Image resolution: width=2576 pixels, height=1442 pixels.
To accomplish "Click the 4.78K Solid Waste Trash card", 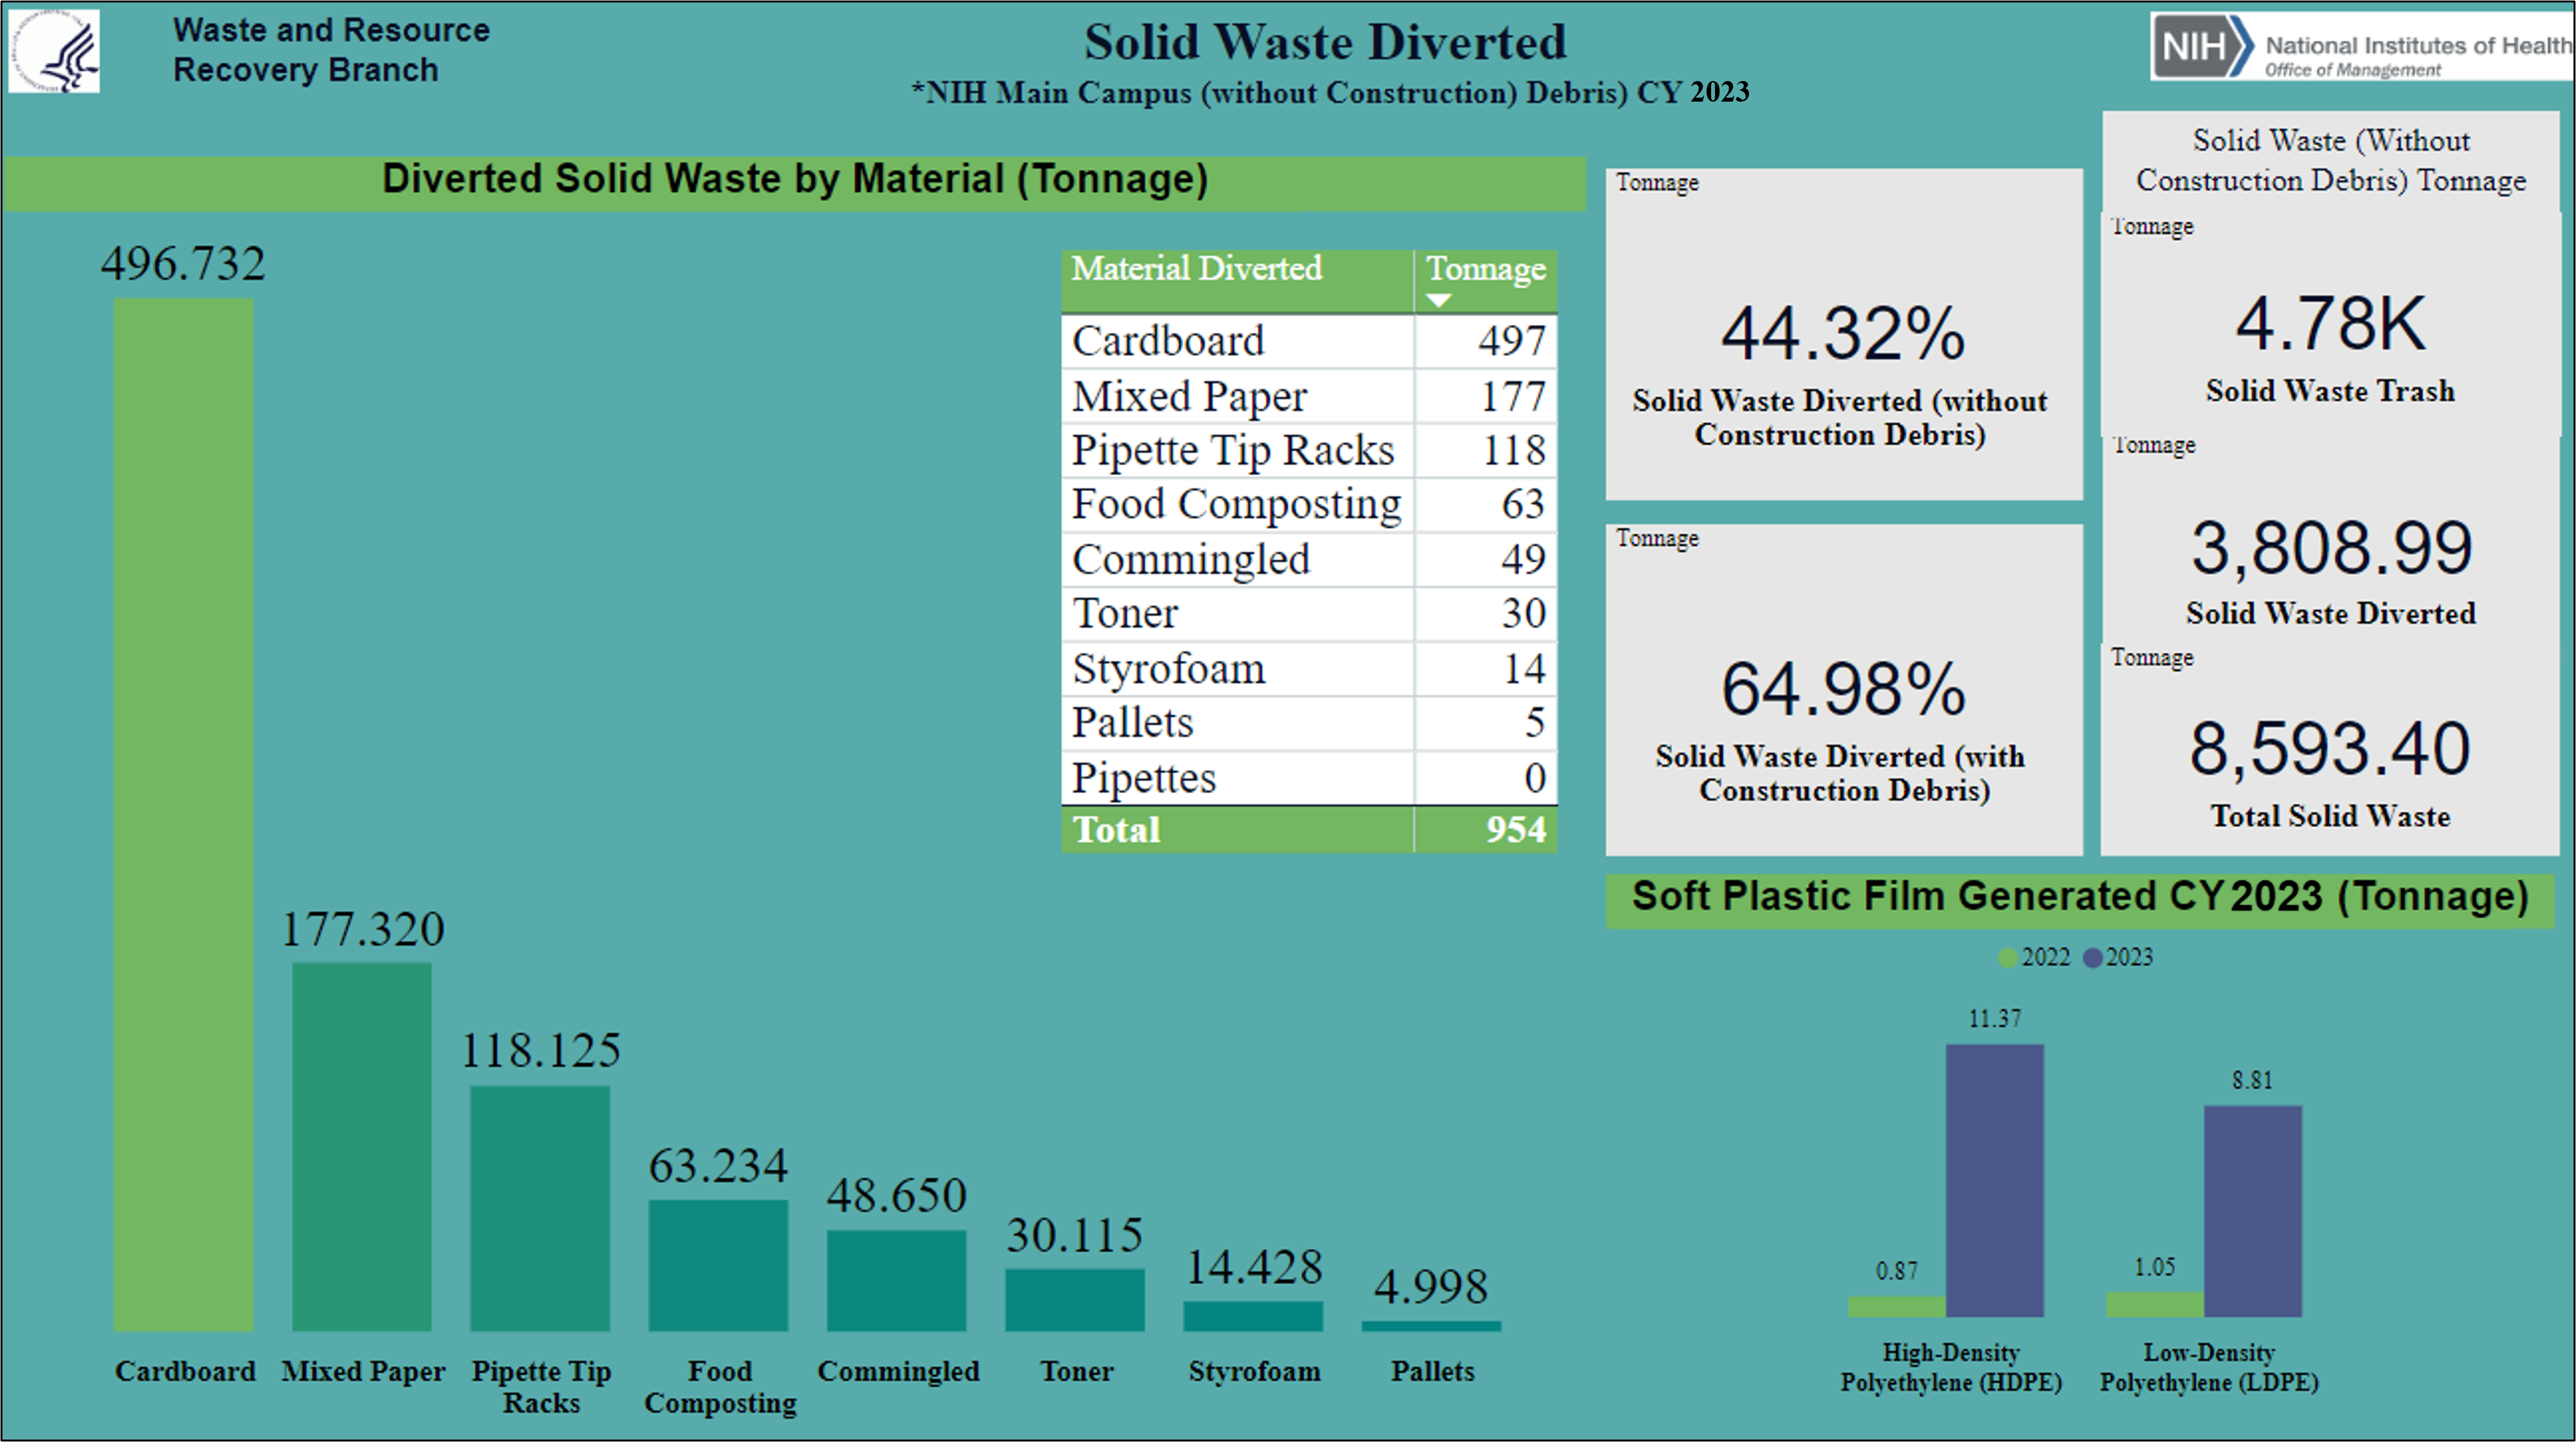I will (x=2330, y=325).
